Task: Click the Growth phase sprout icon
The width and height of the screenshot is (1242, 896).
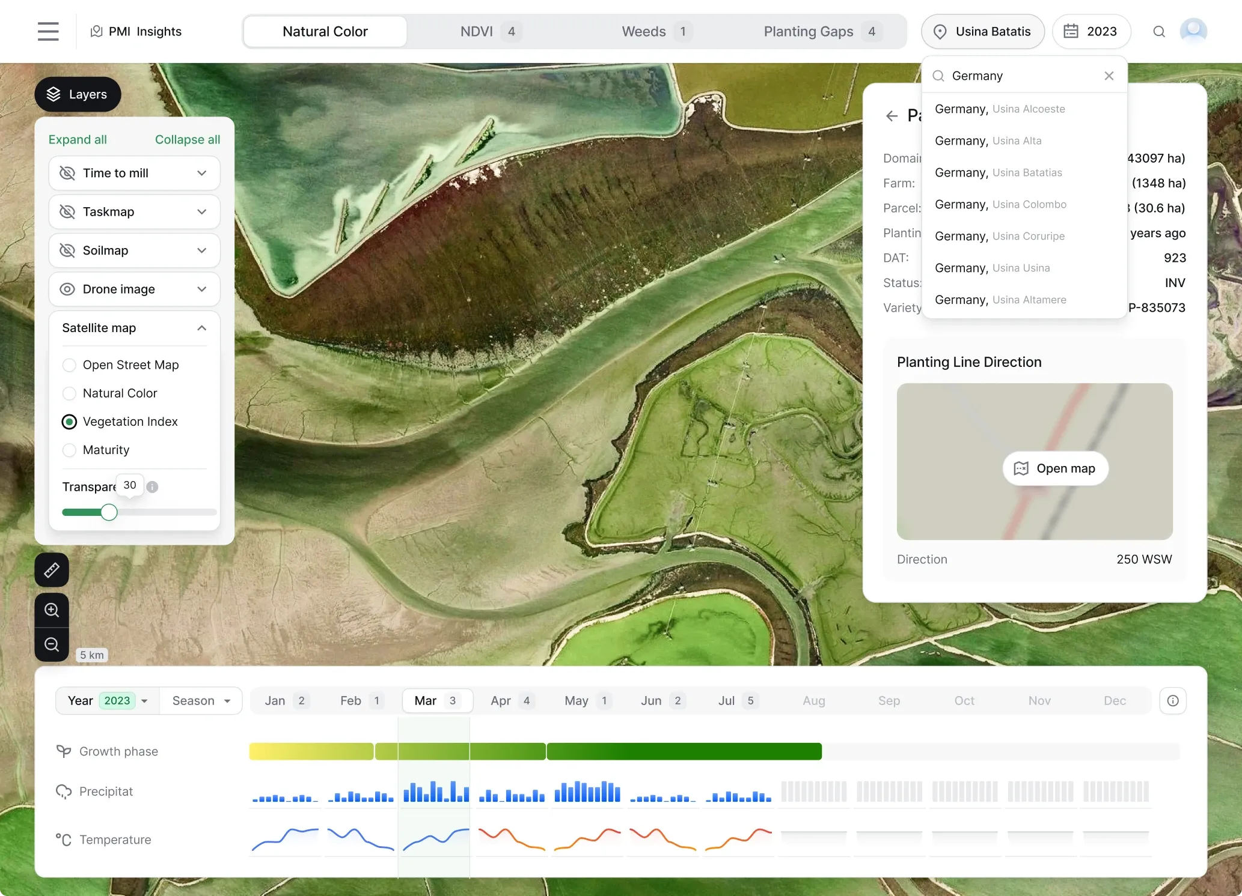Action: pos(64,751)
